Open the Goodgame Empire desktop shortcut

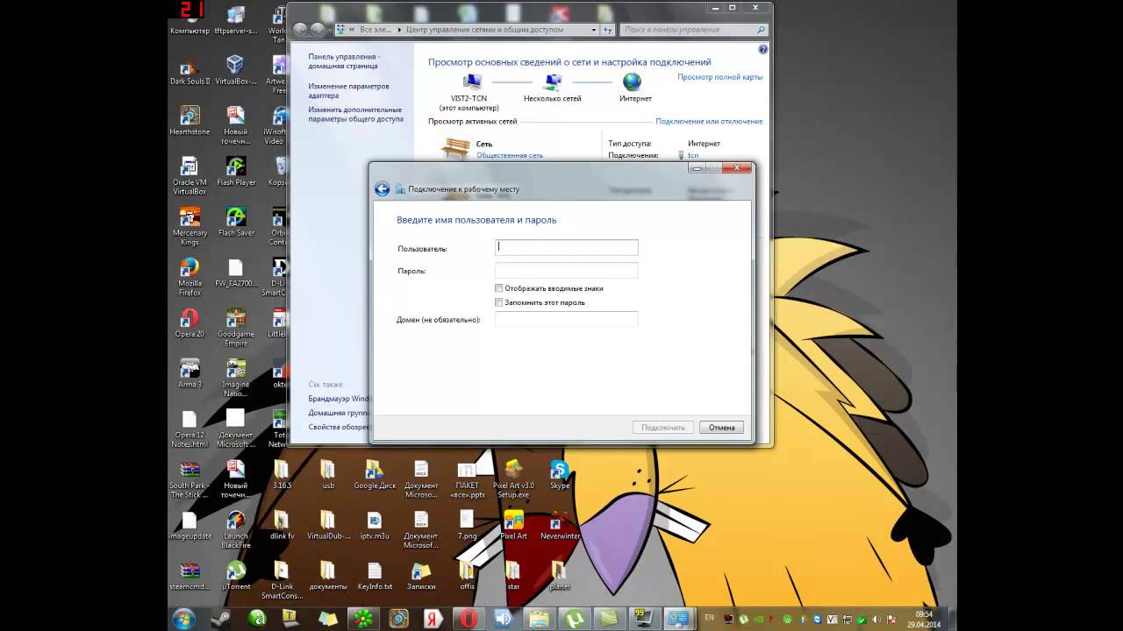tap(236, 328)
